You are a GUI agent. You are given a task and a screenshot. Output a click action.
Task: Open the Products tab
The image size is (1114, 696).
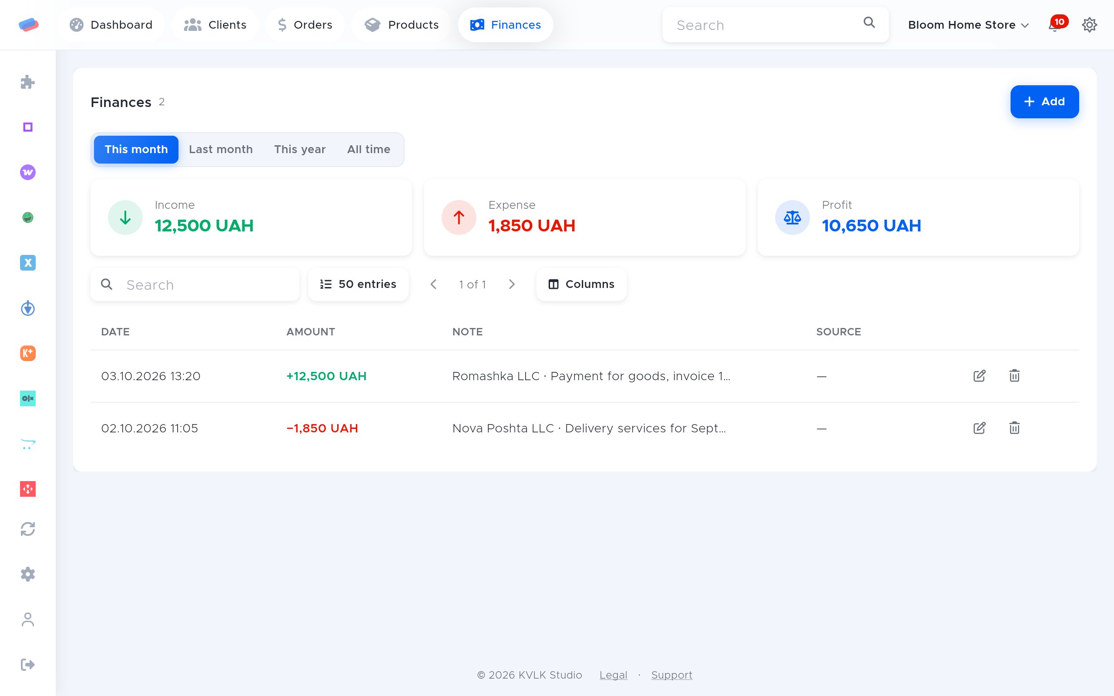pos(401,25)
